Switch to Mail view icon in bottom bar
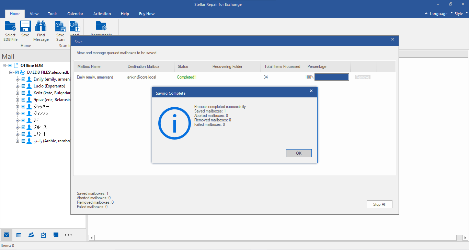Image resolution: width=469 pixels, height=250 pixels. 7,235
